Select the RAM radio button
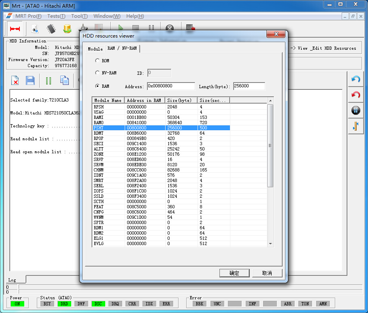This screenshot has height=313, width=368. 97,86
